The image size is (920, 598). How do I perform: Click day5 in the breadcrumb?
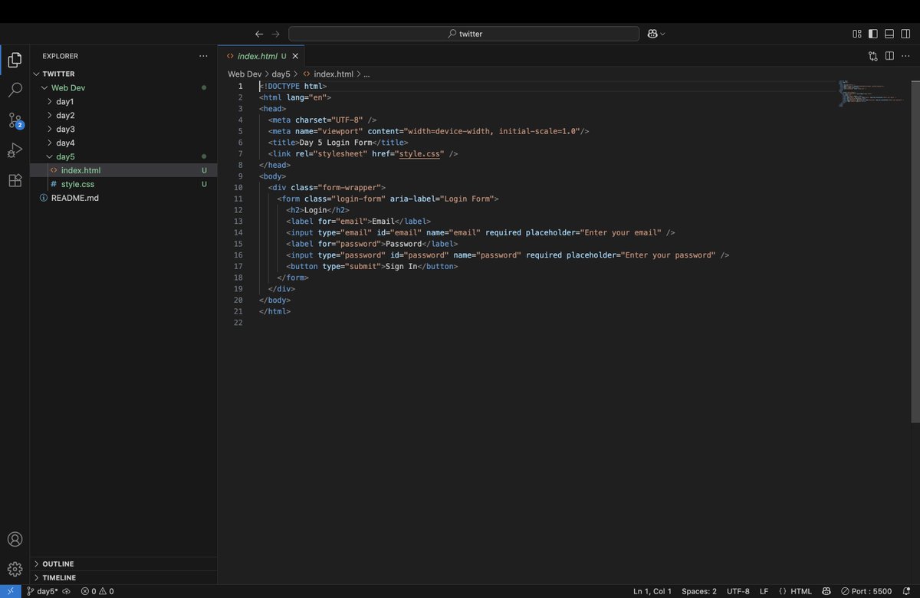pyautogui.click(x=281, y=74)
